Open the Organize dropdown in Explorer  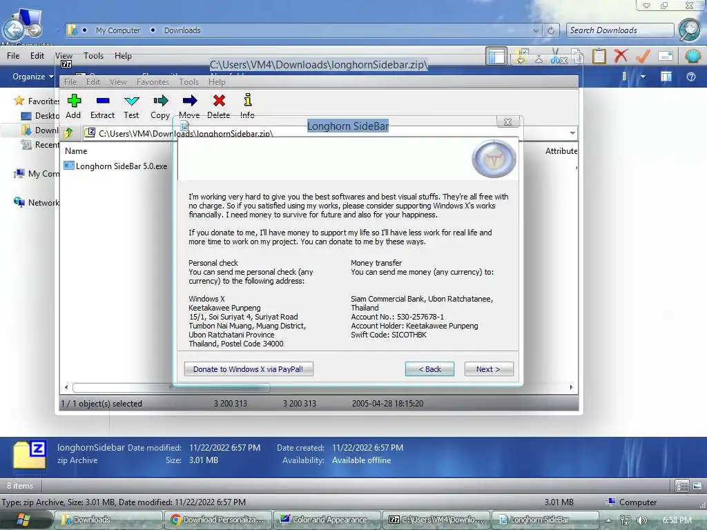click(32, 77)
